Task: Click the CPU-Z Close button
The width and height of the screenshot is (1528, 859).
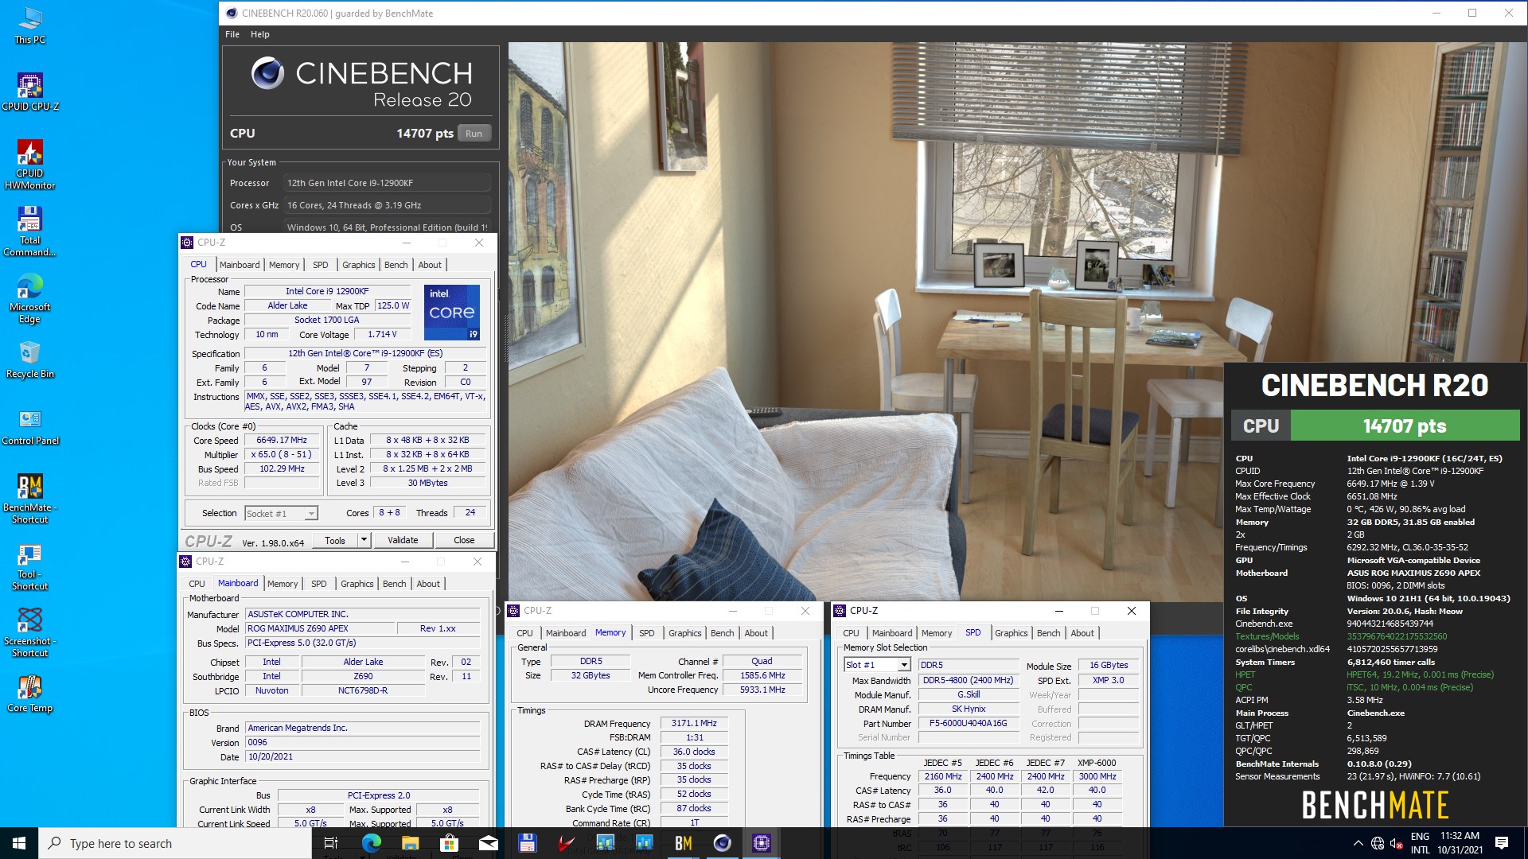Action: coord(464,540)
